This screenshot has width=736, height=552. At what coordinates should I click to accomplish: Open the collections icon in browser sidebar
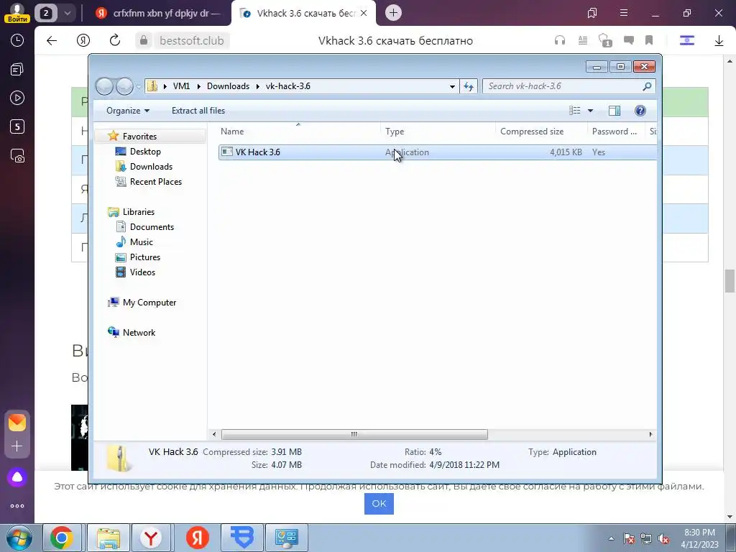[17, 70]
